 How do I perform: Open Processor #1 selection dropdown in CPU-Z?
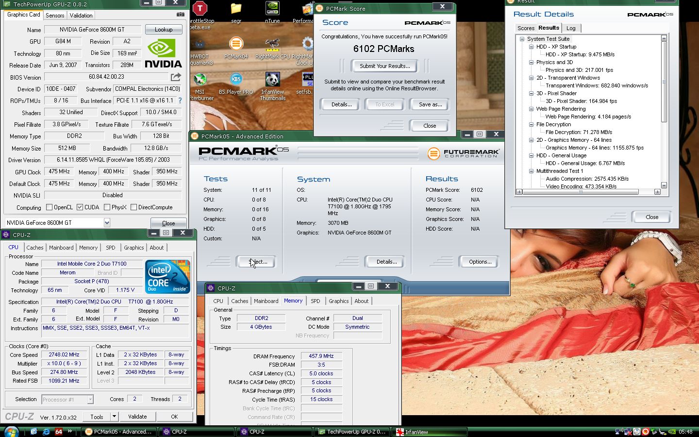(67, 400)
